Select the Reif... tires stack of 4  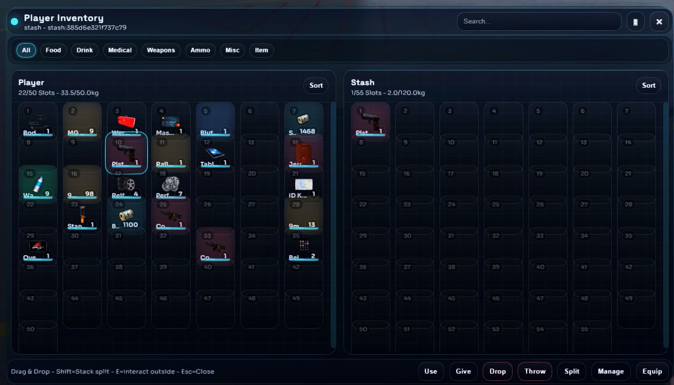(126, 184)
